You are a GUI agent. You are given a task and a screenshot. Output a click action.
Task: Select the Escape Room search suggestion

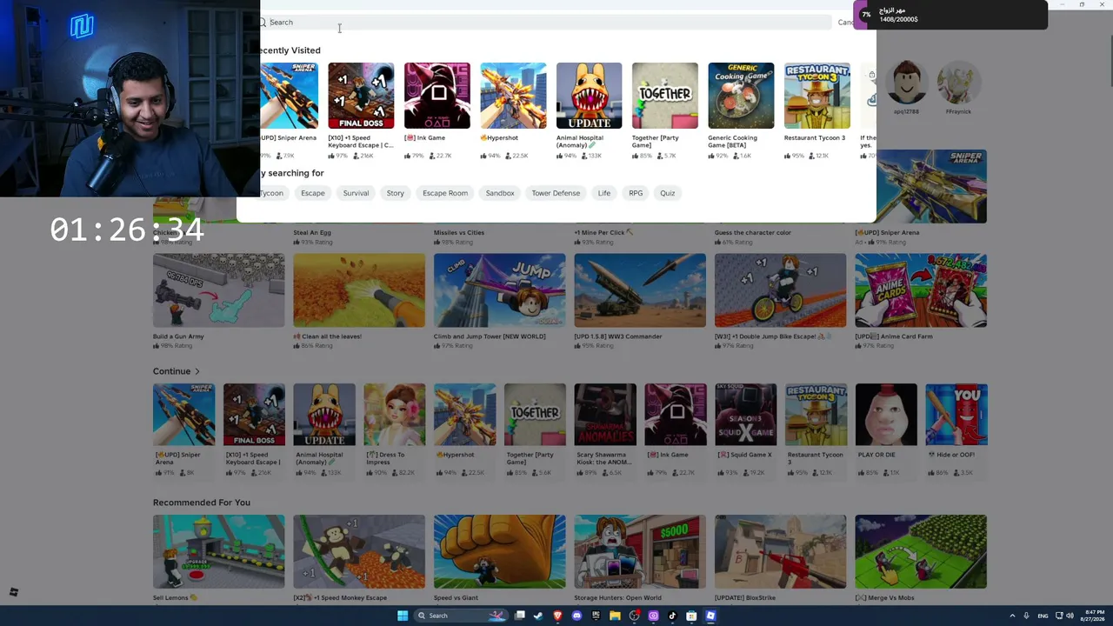click(x=445, y=193)
